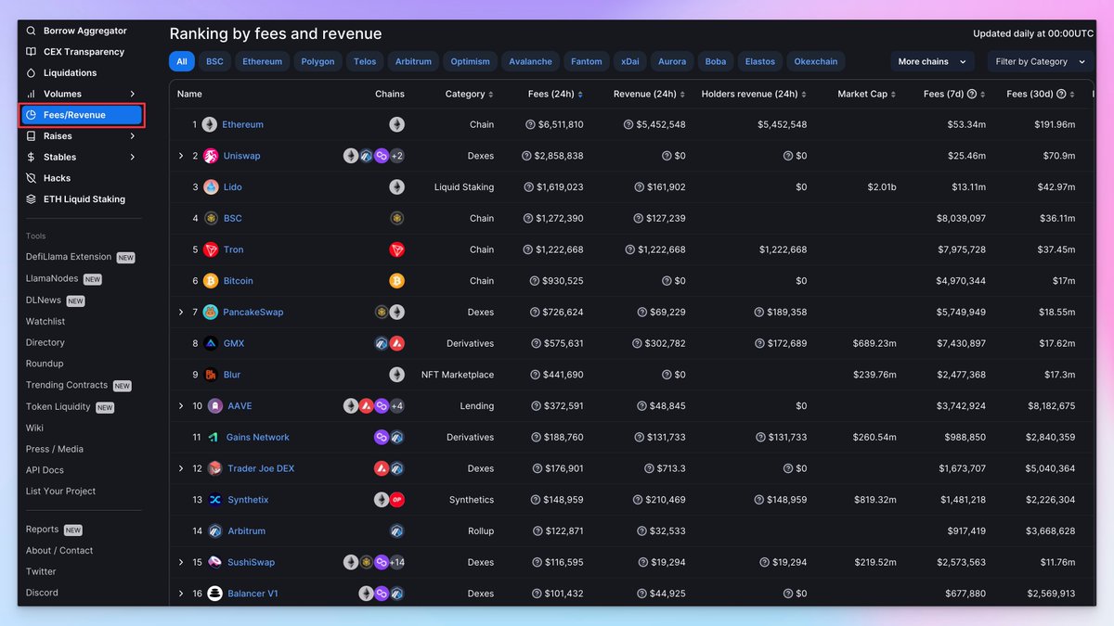Click the Fees/Revenue pie chart icon

click(31, 115)
